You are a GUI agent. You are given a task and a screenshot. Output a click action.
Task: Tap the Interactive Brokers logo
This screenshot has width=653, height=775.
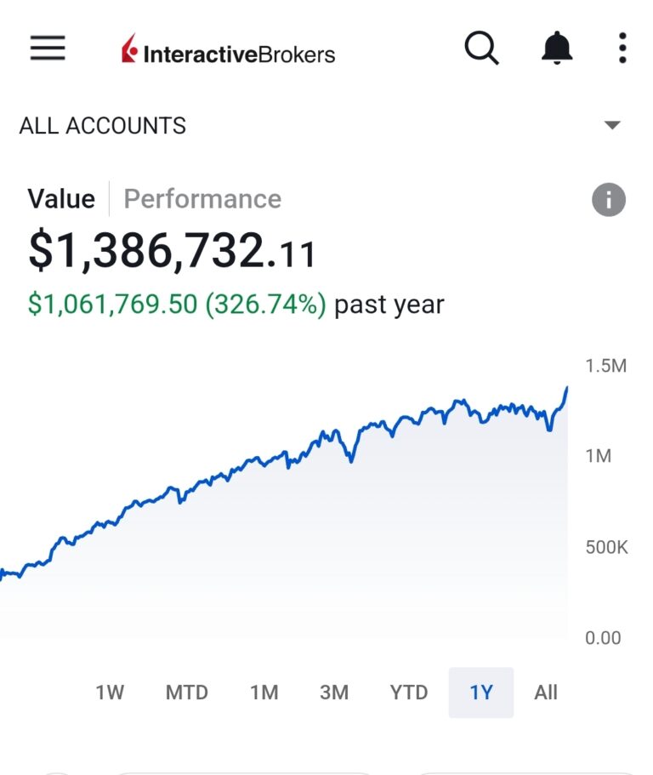228,53
